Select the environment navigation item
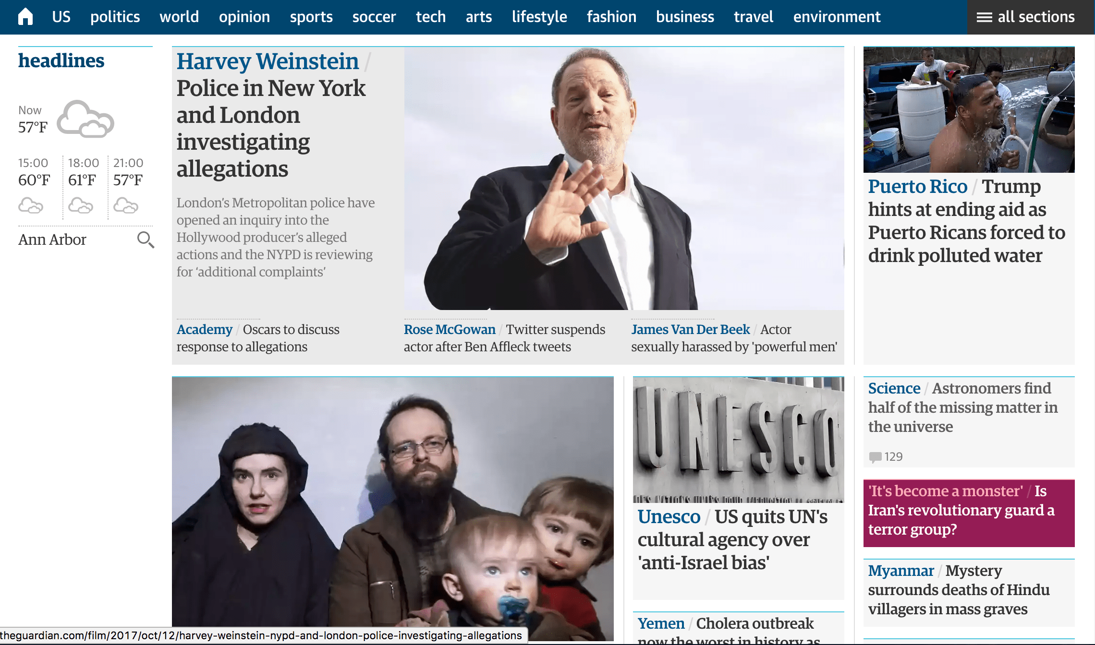 pyautogui.click(x=837, y=17)
